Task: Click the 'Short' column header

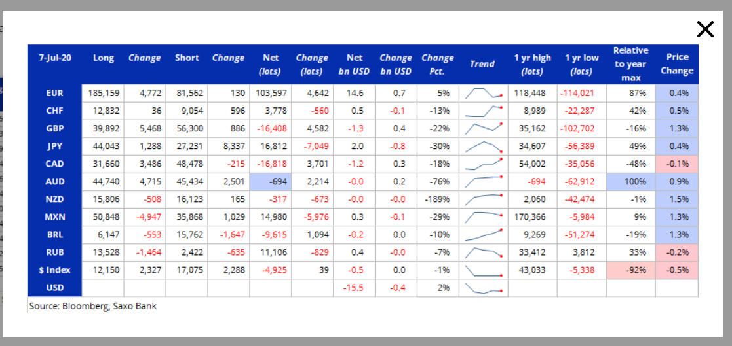Action: (187, 58)
